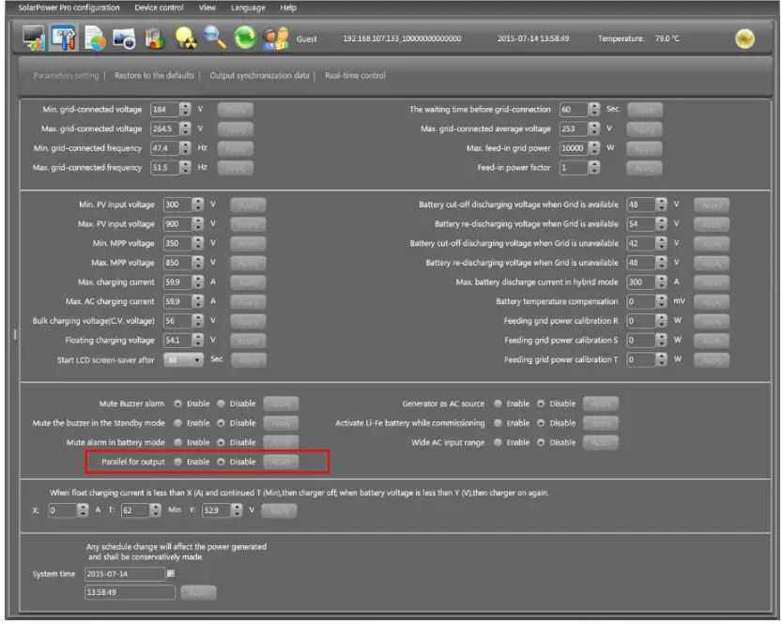The height and width of the screenshot is (624, 783).
Task: Apply the Bulk charging voltage setting
Action: point(248,322)
